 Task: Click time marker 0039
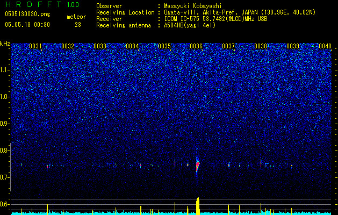293,46
